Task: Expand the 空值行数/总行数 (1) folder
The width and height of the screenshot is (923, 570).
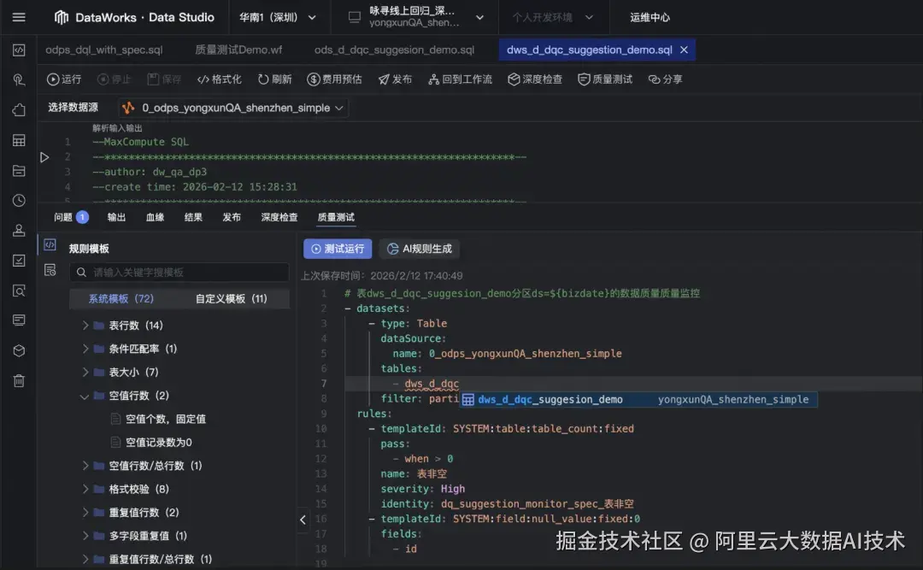Action: pos(85,466)
